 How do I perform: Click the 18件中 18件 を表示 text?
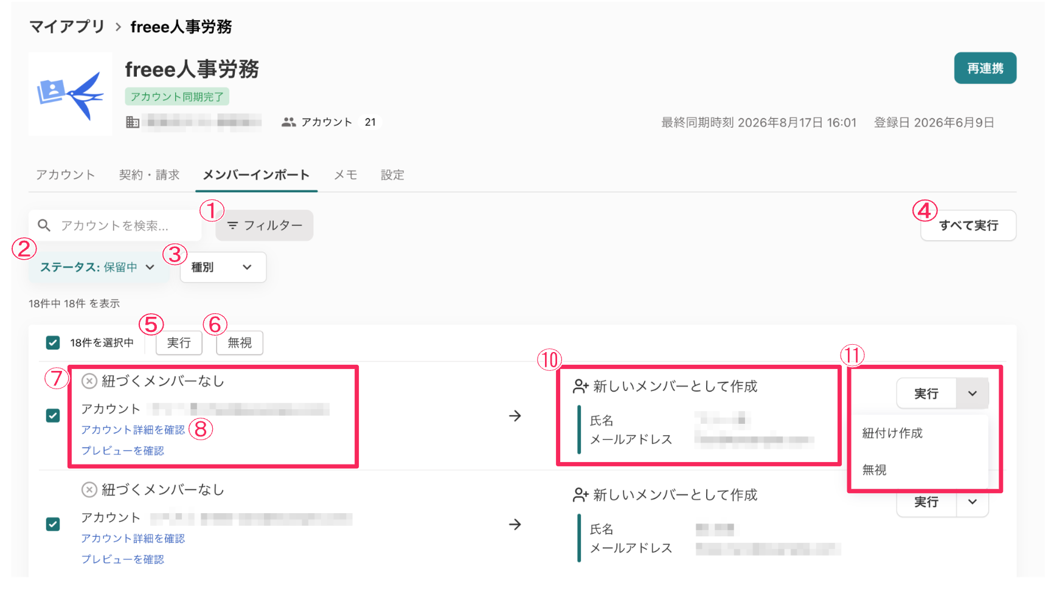pos(74,303)
